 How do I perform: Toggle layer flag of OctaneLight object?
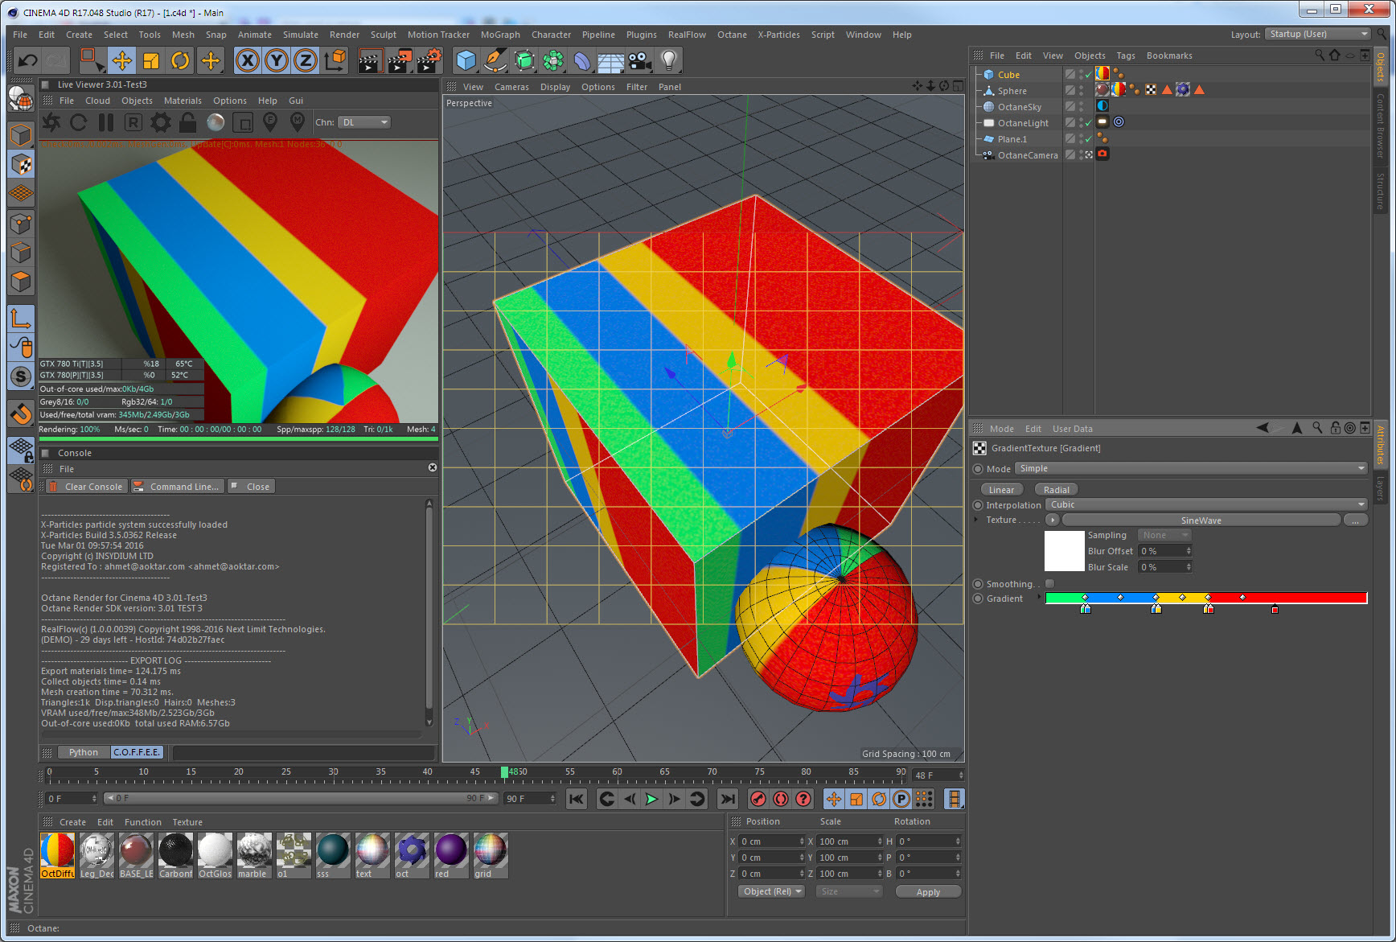click(1070, 123)
